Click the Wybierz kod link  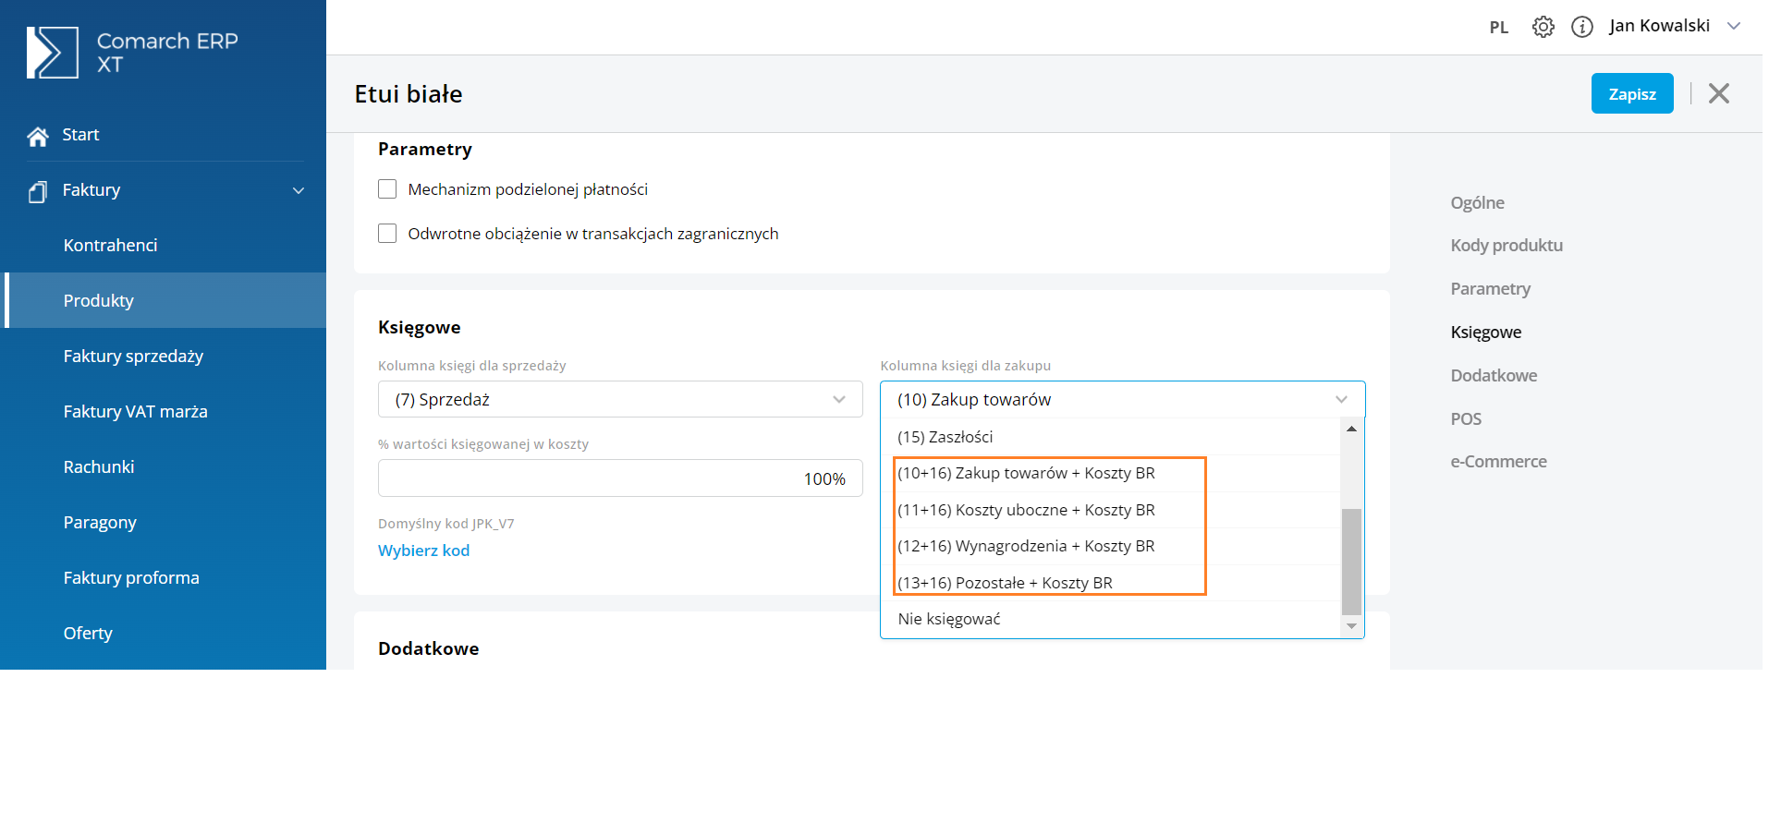pyautogui.click(x=424, y=551)
